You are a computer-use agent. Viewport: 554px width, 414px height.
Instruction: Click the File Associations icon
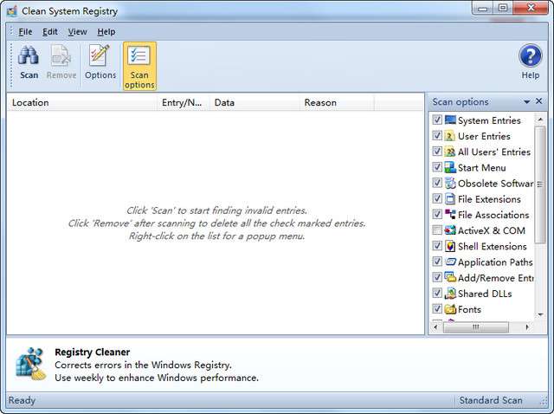pyautogui.click(x=450, y=215)
